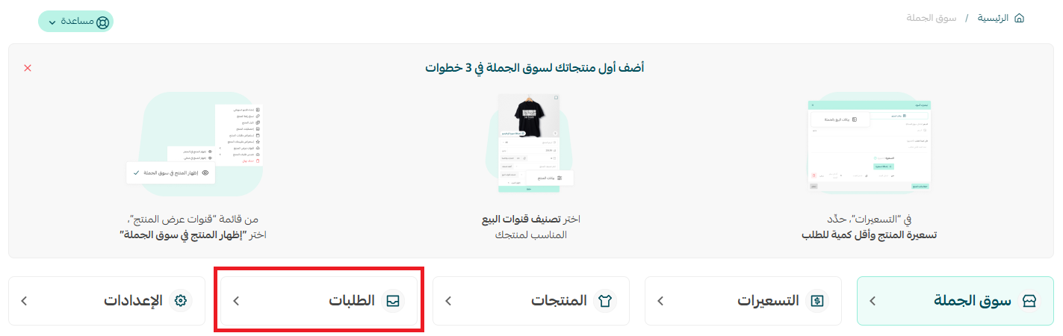The image size is (1063, 336).
Task: Click the lifebuoy help icon
Action: click(x=102, y=22)
